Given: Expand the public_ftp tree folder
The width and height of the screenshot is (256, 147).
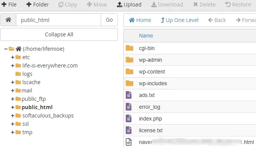Looking at the screenshot, I should [x=12, y=99].
